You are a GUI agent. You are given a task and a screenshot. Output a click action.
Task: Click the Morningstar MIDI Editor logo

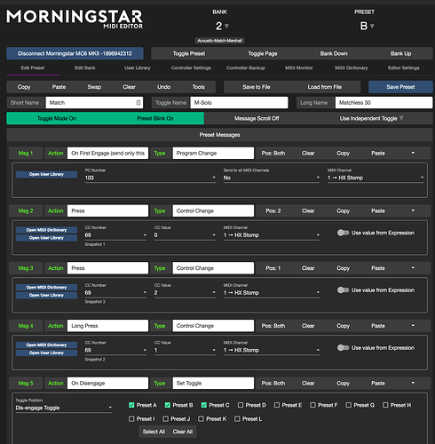(75, 19)
